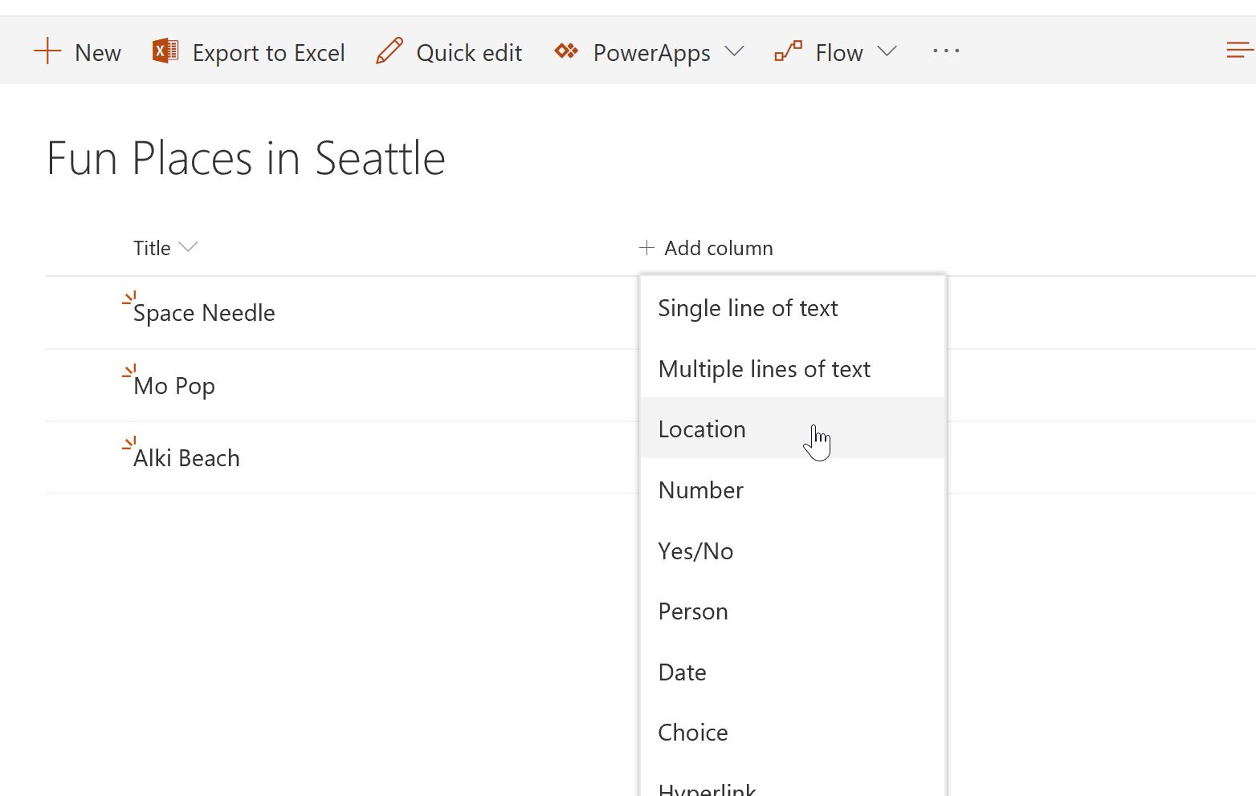This screenshot has height=796, width=1256.
Task: Open the PowerApps dropdown chevron
Action: 736,51
